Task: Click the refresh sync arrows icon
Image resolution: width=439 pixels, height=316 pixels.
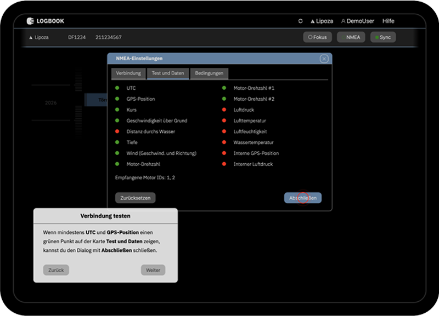Action: pos(300,21)
